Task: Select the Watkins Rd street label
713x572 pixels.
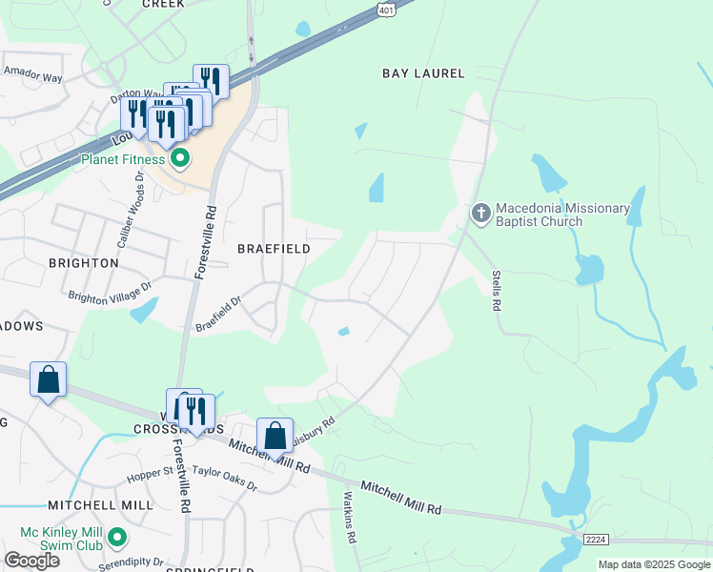Action: pyautogui.click(x=349, y=518)
